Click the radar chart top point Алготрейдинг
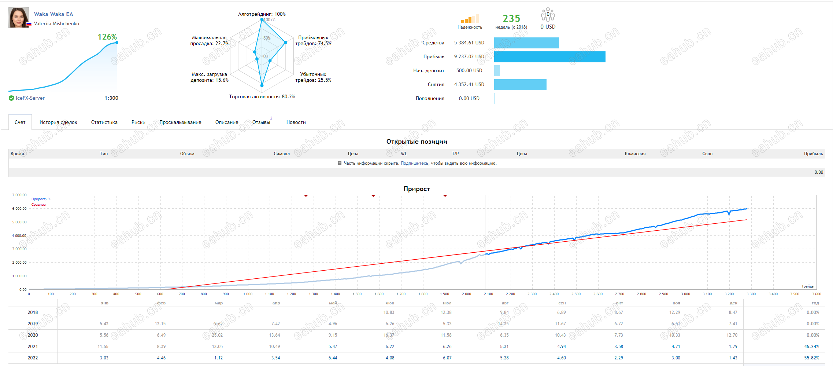 point(262,19)
